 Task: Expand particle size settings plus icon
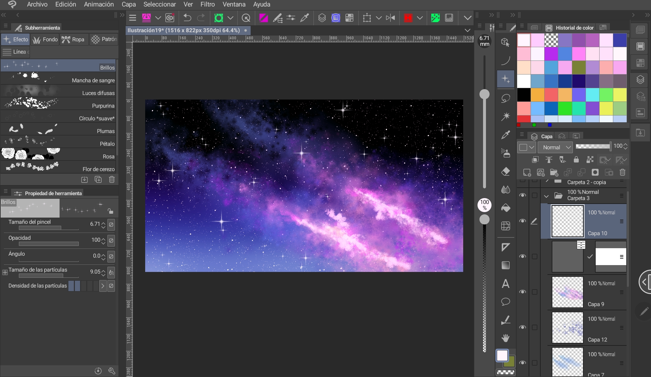(x=5, y=272)
